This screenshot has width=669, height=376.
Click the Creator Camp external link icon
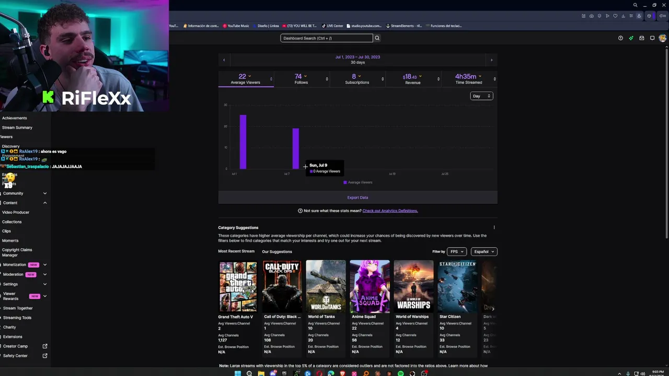(x=45, y=346)
